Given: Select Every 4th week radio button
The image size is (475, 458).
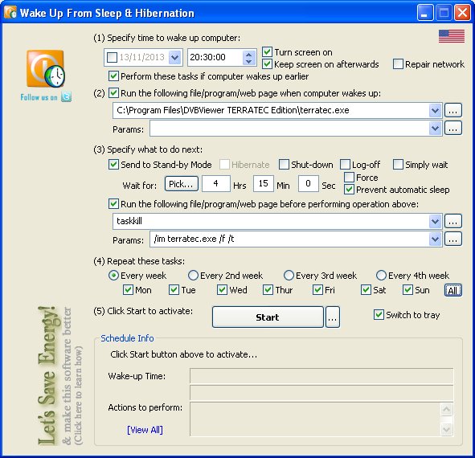Looking at the screenshot, I should pyautogui.click(x=381, y=276).
